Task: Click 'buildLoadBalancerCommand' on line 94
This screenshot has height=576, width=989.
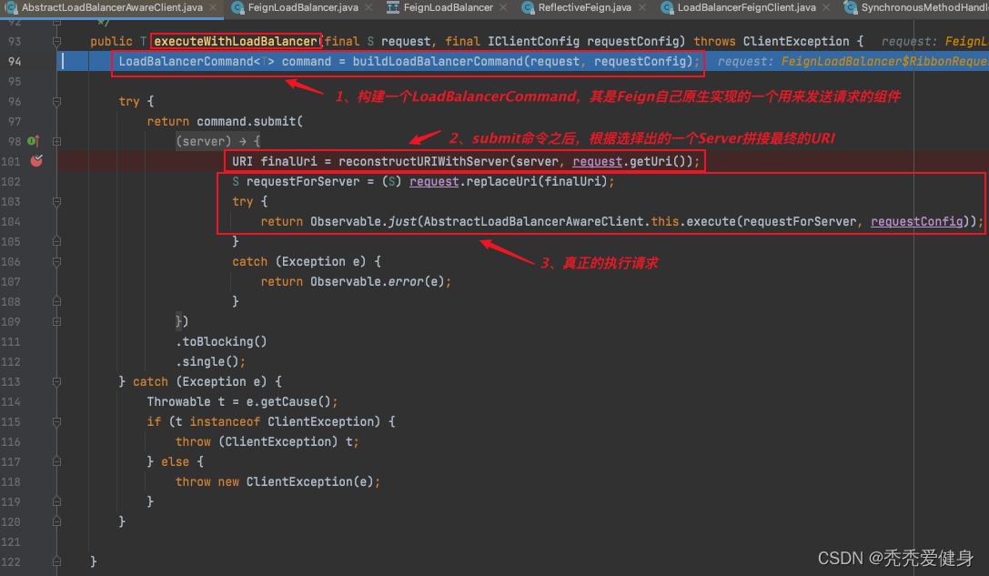Action: coord(437,61)
